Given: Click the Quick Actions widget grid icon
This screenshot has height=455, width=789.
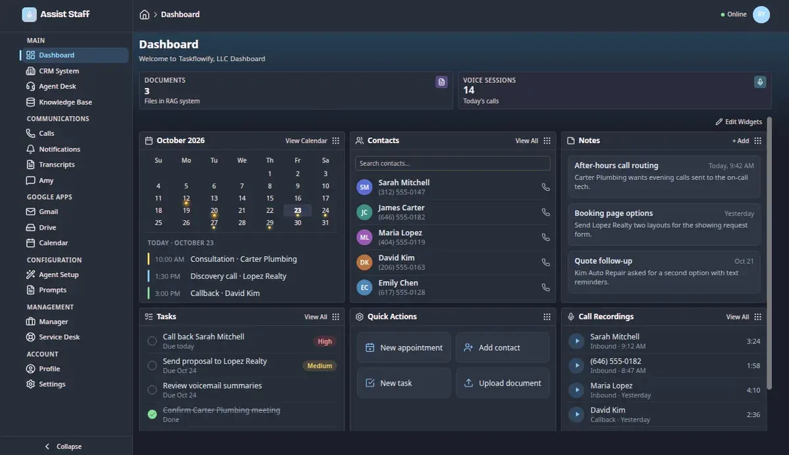Looking at the screenshot, I should [547, 316].
